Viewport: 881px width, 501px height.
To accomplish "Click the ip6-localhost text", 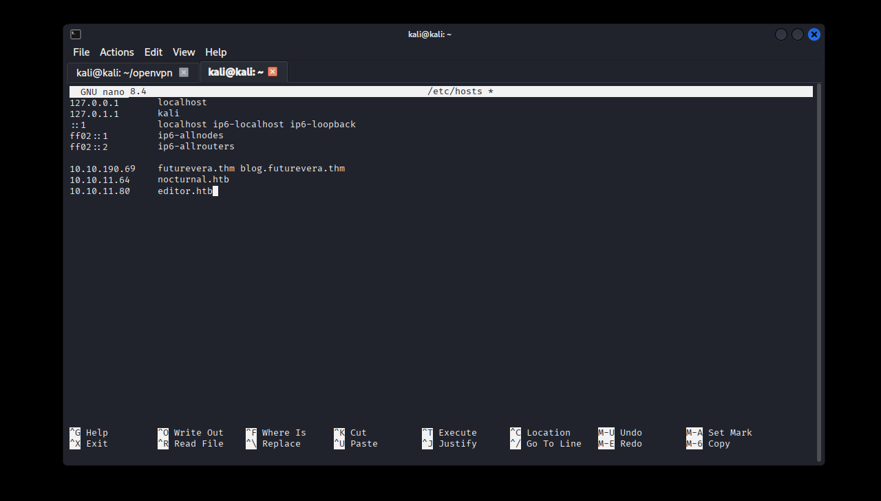I will (x=248, y=125).
